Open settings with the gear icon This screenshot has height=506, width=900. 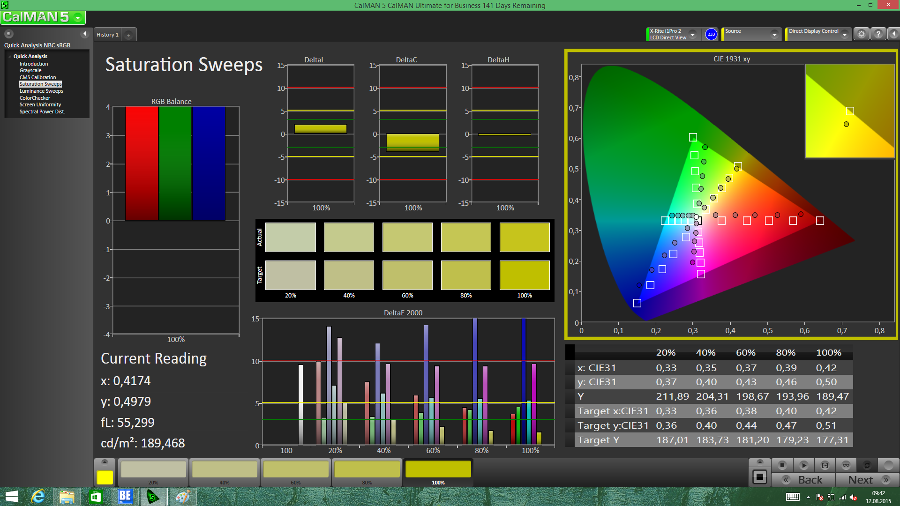pyautogui.click(x=862, y=34)
